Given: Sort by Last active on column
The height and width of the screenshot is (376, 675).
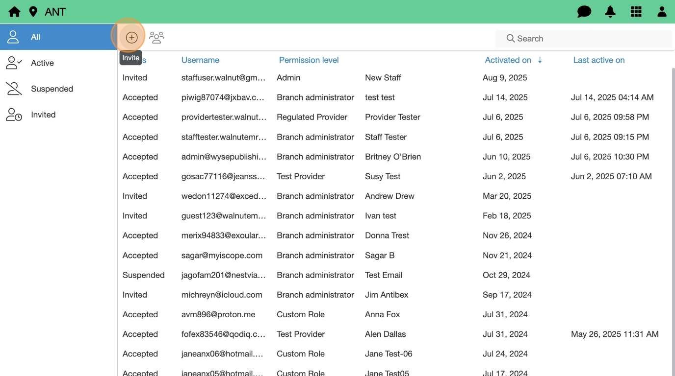Looking at the screenshot, I should [598, 60].
